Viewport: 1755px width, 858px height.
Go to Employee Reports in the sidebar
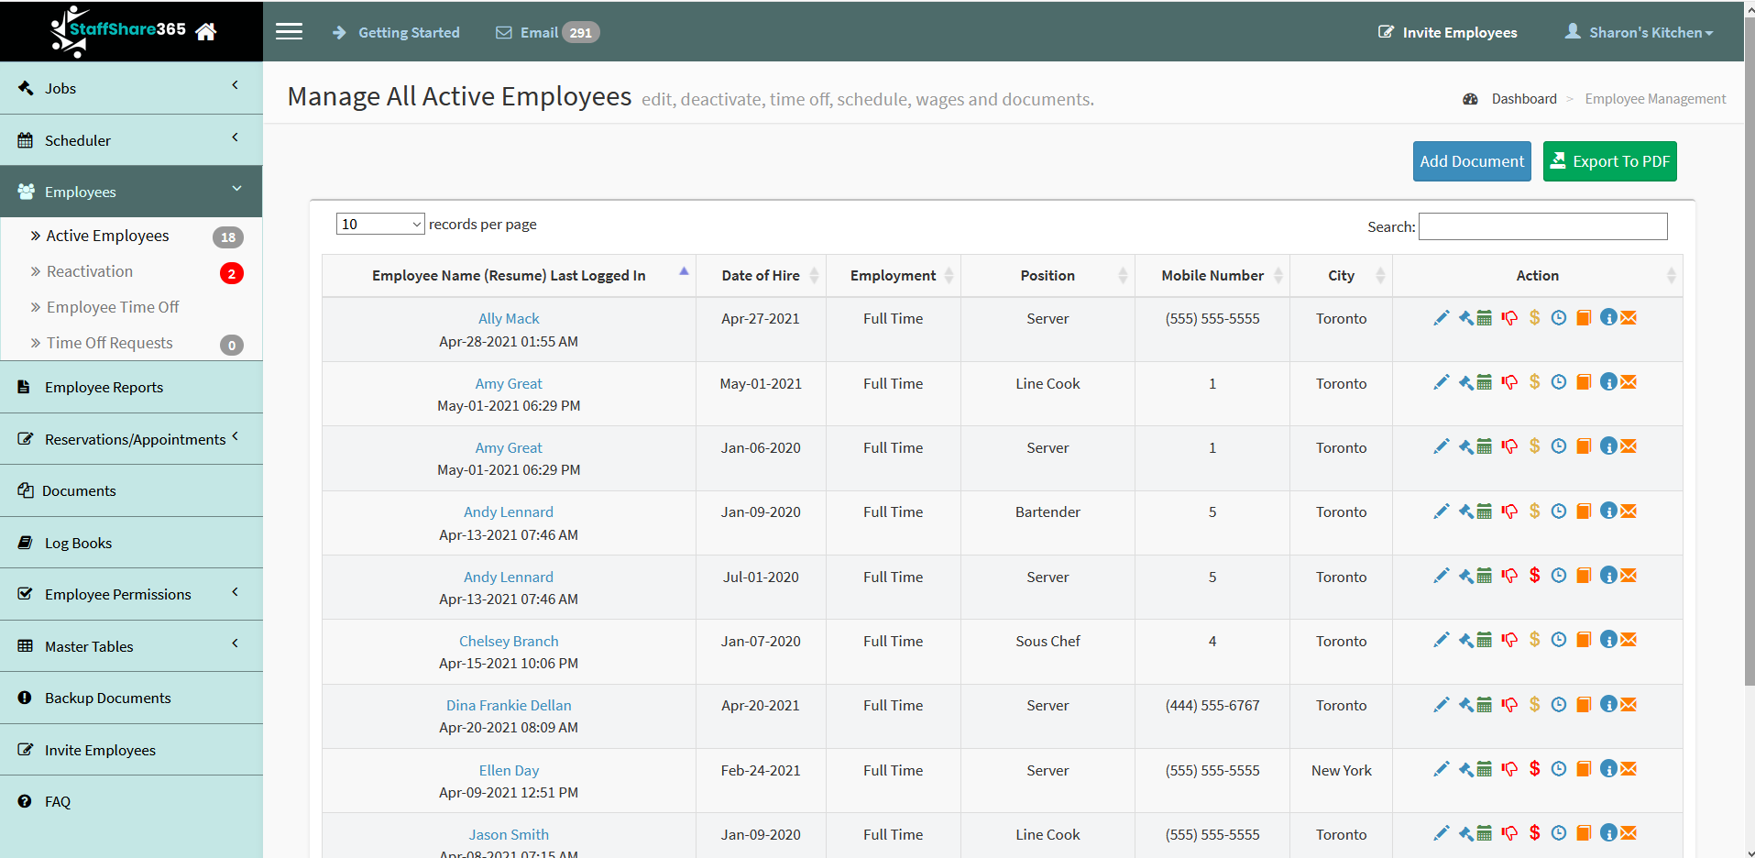(x=104, y=387)
